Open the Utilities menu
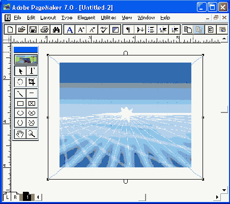 tap(108, 18)
